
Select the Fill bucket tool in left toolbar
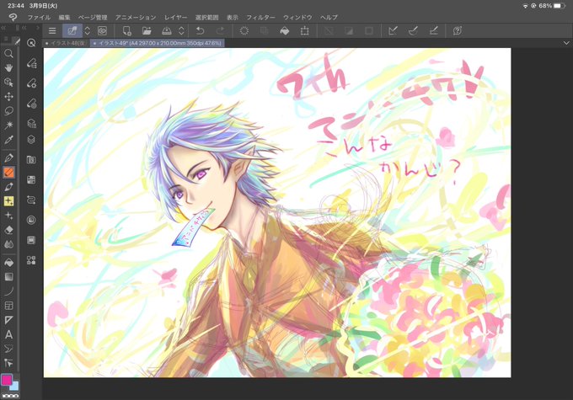[8, 262]
